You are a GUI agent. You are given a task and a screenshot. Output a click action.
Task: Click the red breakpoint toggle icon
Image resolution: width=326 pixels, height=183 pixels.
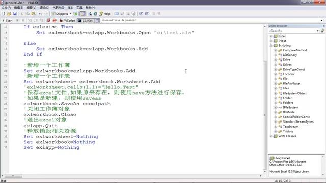tap(48, 20)
